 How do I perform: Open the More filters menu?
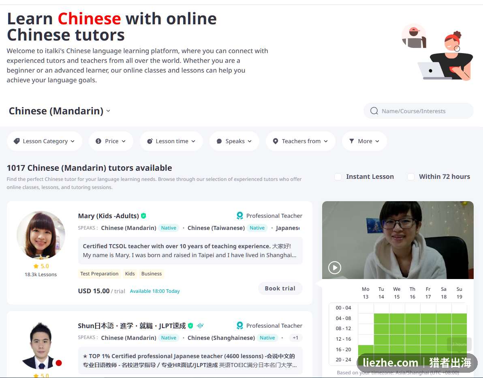tap(364, 141)
